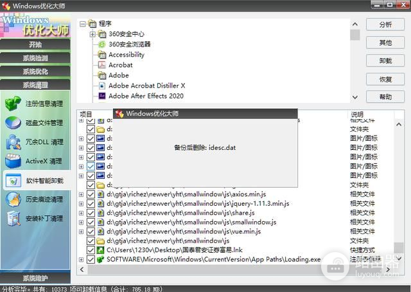411x292 pixels.
Task: Uncheck the axios.min.js checkbox
Action: point(91,194)
